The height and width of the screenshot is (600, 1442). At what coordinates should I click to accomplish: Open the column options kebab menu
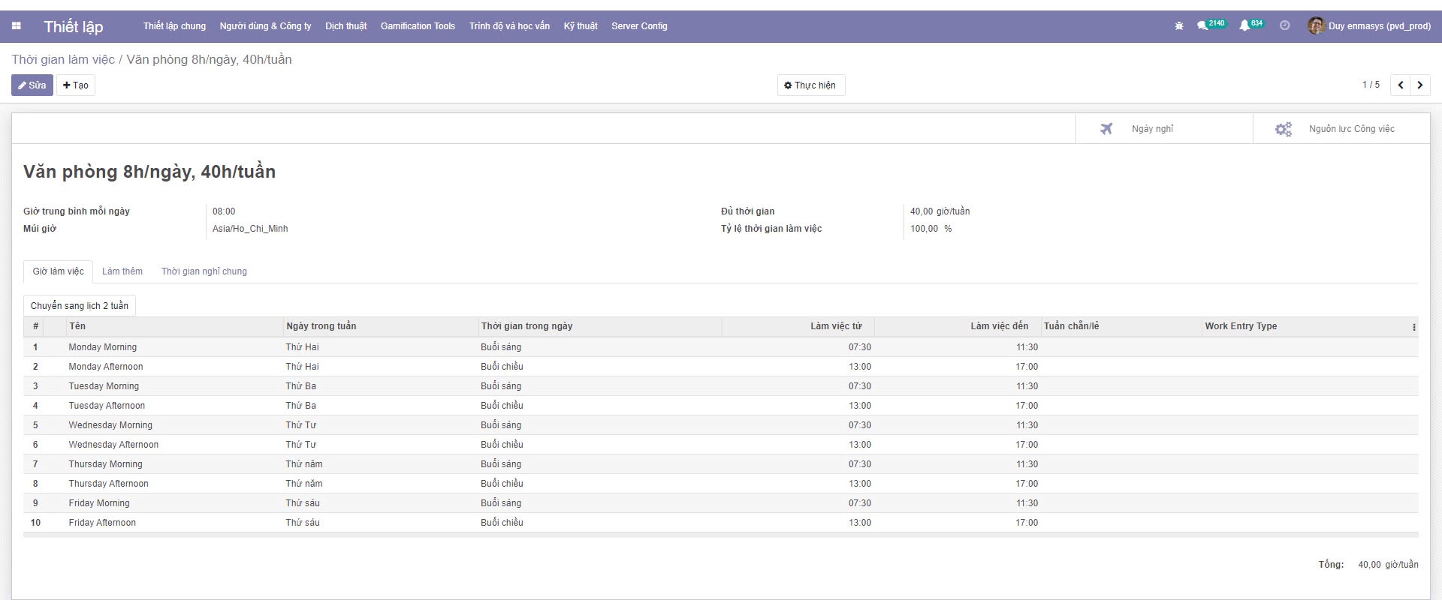click(x=1413, y=327)
